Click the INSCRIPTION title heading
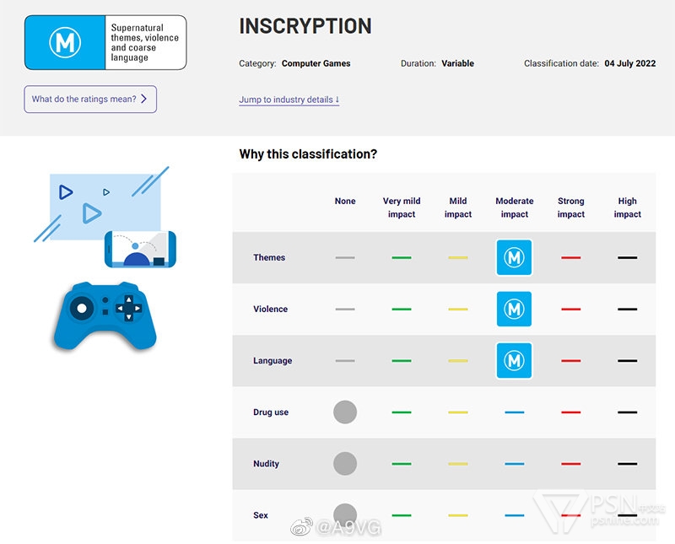This screenshot has height=544, width=675. [305, 26]
